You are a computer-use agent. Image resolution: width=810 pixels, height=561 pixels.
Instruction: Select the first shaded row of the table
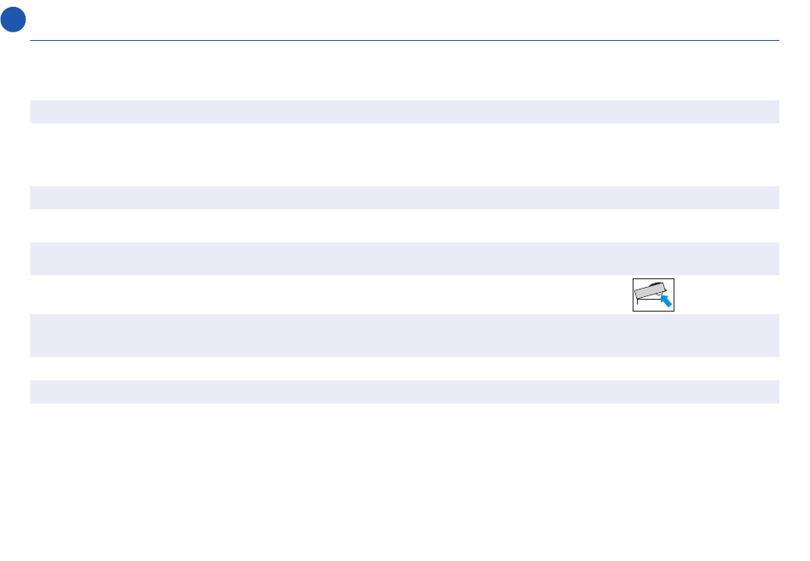(x=404, y=112)
